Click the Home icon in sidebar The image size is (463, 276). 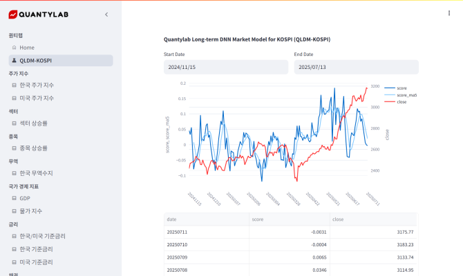(x=14, y=48)
